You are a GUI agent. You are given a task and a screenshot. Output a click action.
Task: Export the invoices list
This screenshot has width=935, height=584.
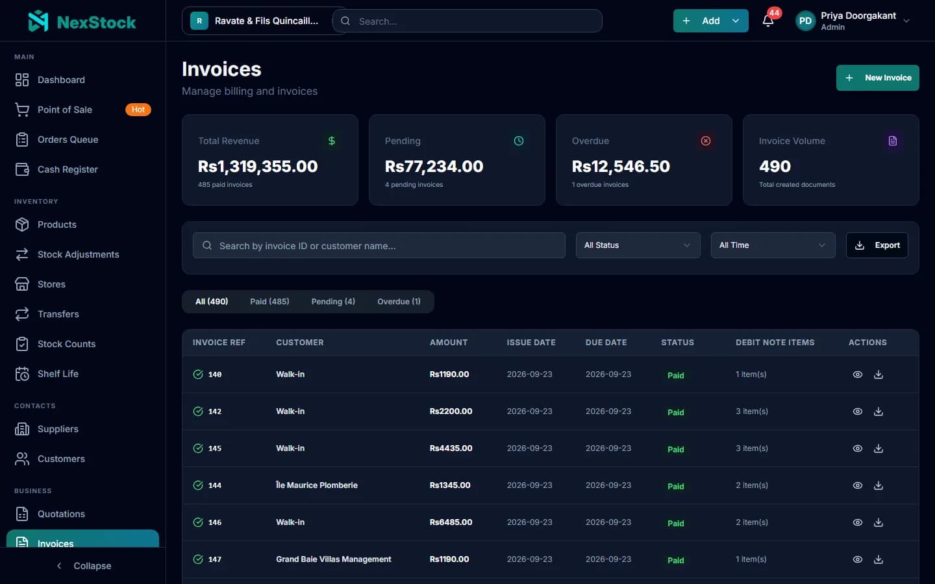coord(877,245)
